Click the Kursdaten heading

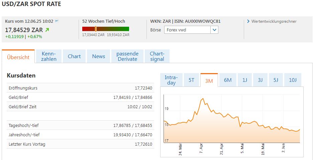pyautogui.click(x=21, y=75)
